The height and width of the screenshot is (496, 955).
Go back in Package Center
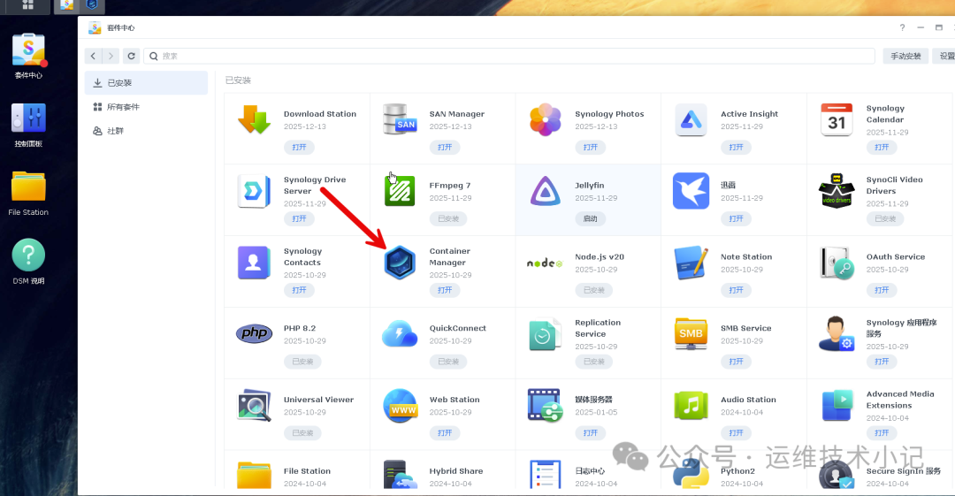(93, 56)
